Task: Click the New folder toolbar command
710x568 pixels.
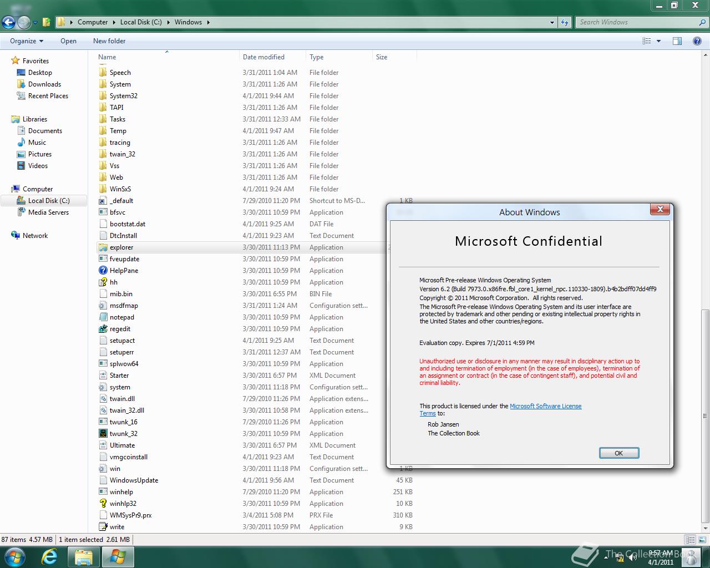Action: 109,41
